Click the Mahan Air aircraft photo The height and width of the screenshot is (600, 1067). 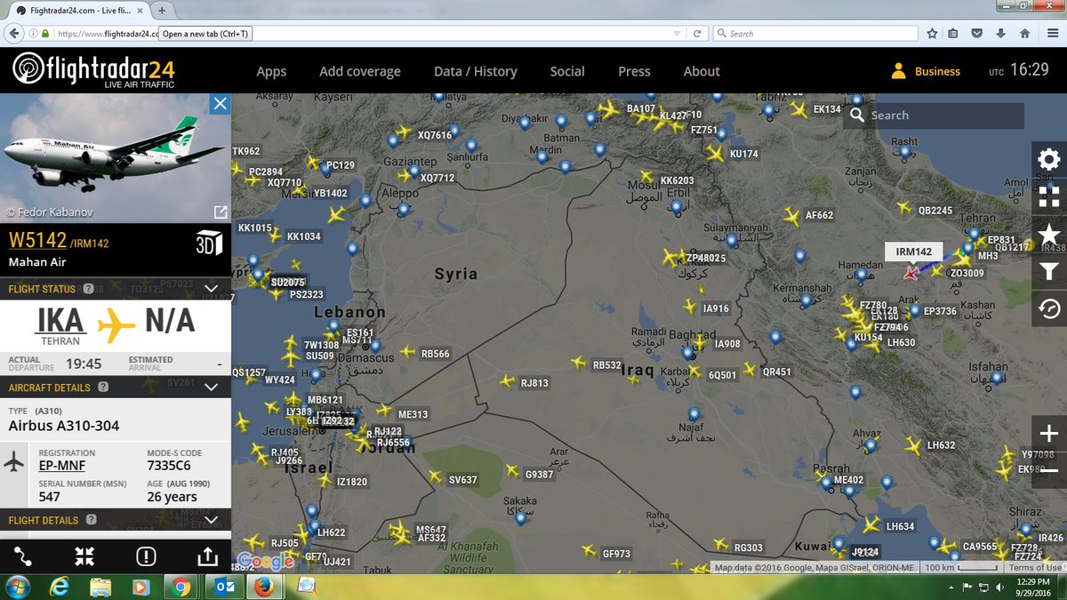pyautogui.click(x=116, y=157)
